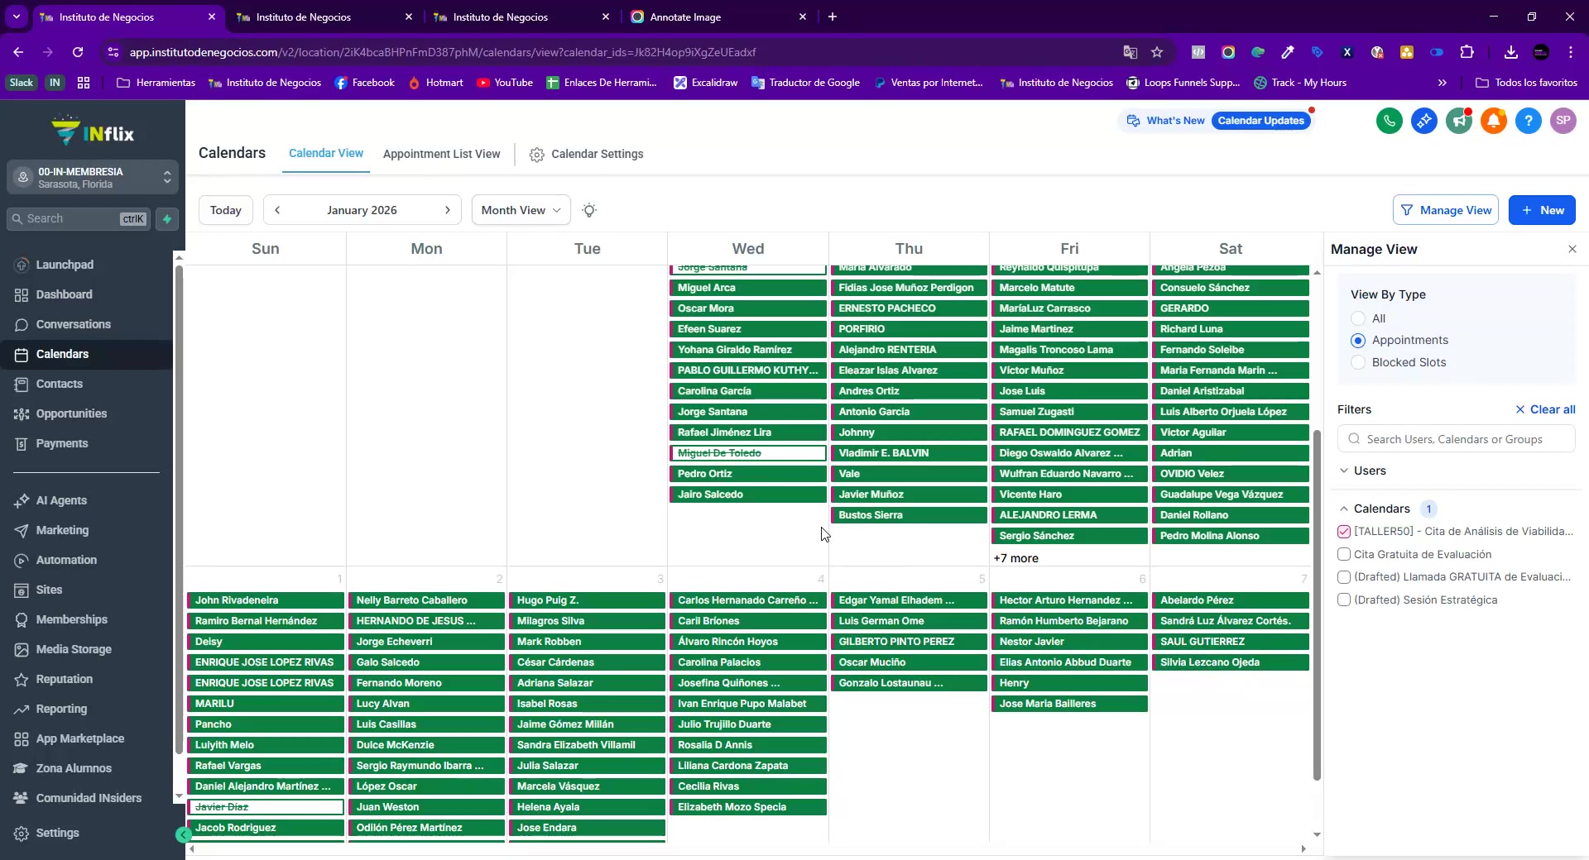Check the Cita Gratuita de Evaluación calendar
This screenshot has width=1589, height=860.
pos(1344,554)
